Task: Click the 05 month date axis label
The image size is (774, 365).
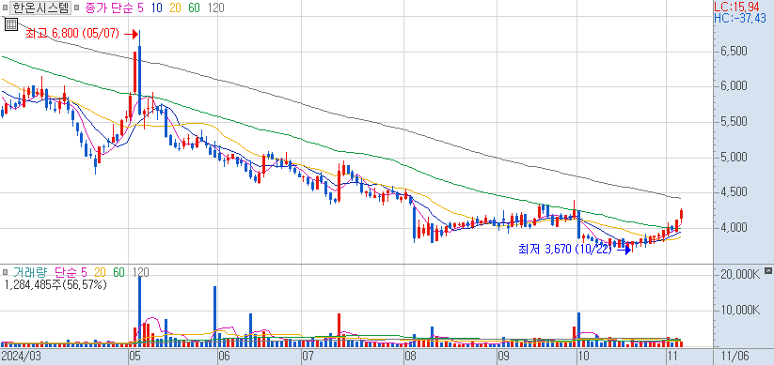Action: point(135,356)
